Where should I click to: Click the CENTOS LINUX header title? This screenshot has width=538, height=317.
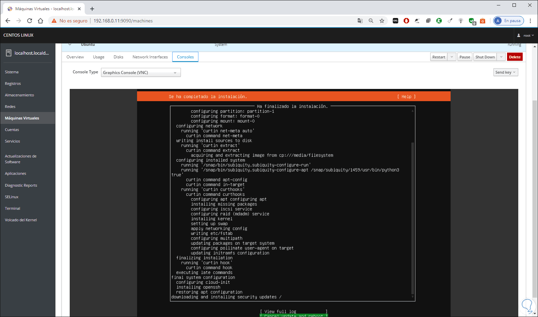point(18,35)
